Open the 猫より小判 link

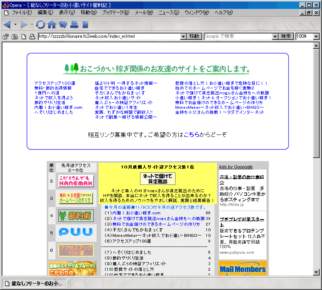coord(126,83)
